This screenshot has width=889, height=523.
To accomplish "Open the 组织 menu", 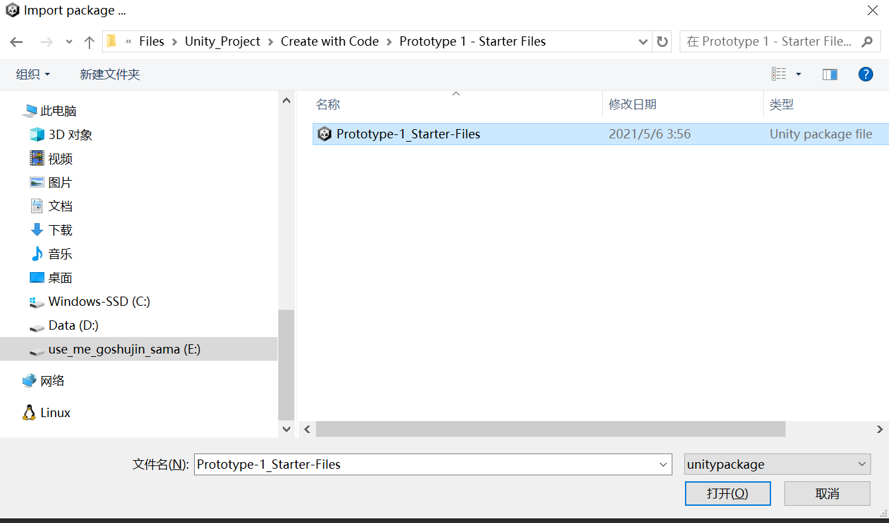I will [33, 74].
